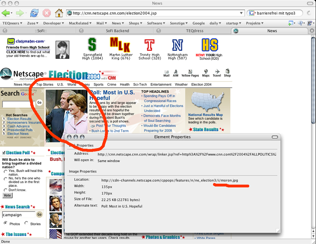The height and width of the screenshot is (244, 316).
Task: Open the Travel airplane icon
Action: pyautogui.click(x=217, y=73)
